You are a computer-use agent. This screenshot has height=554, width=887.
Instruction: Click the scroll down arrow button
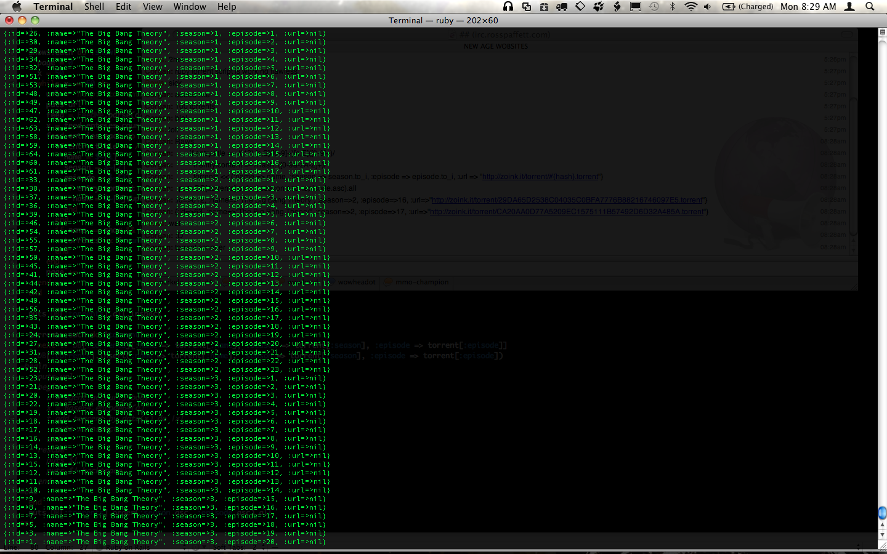pos(882,534)
